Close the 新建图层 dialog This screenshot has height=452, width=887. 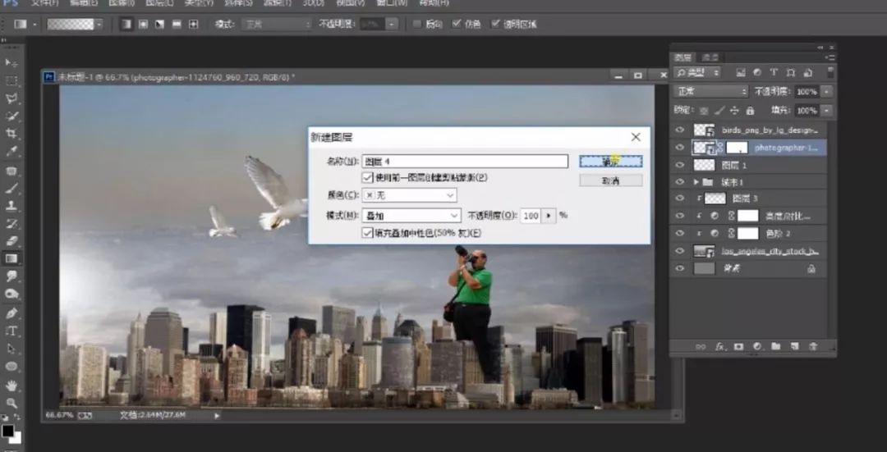click(636, 137)
